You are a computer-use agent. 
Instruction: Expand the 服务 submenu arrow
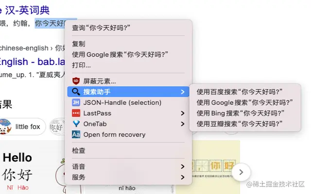(183, 177)
